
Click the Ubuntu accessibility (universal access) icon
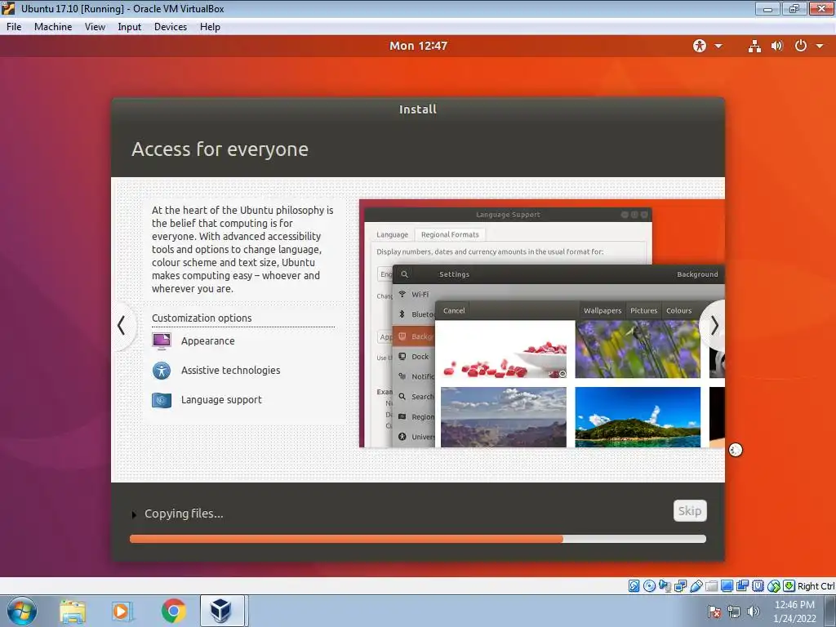(700, 46)
